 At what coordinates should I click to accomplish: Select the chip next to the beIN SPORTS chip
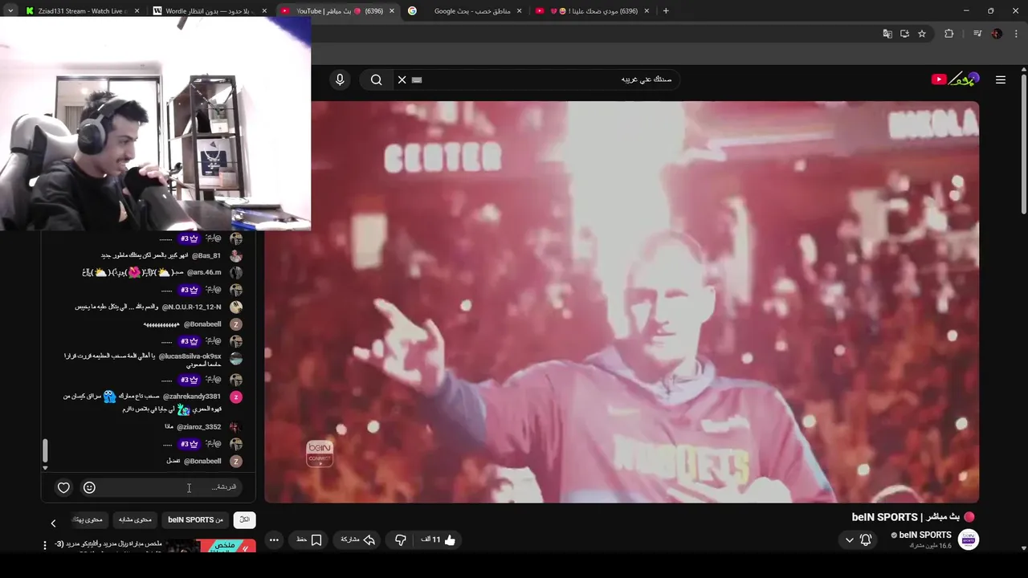[135, 519]
